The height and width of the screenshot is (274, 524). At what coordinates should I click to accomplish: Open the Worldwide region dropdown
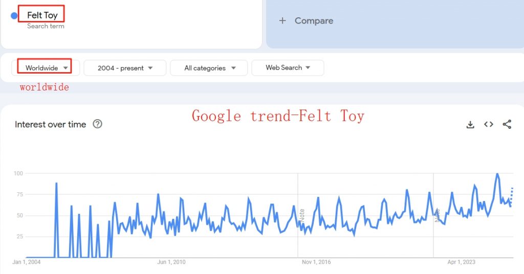pyautogui.click(x=46, y=68)
